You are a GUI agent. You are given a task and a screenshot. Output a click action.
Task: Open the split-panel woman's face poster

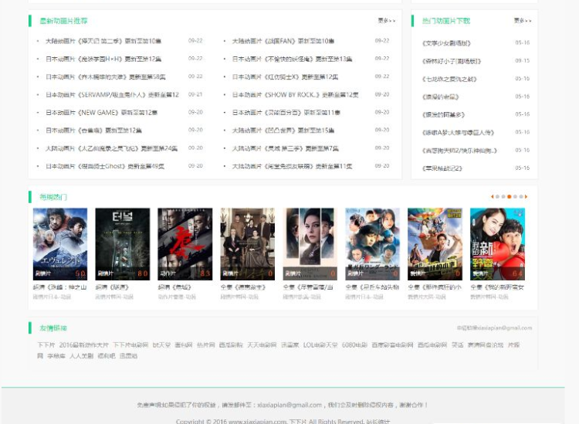(310, 244)
